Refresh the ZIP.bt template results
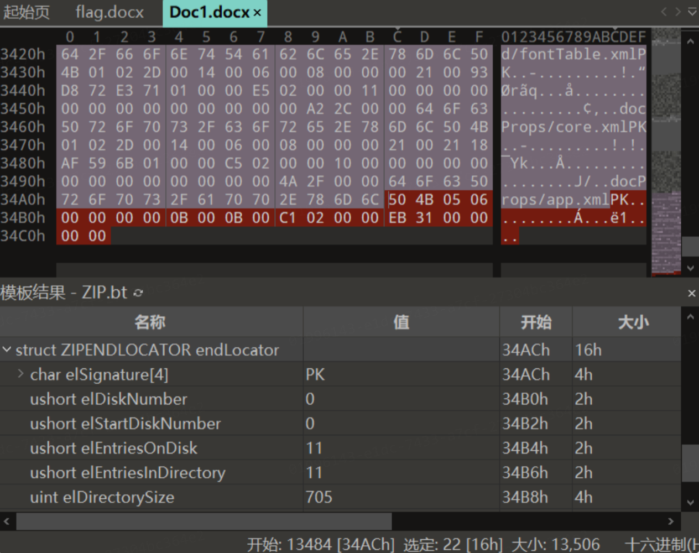 click(138, 293)
